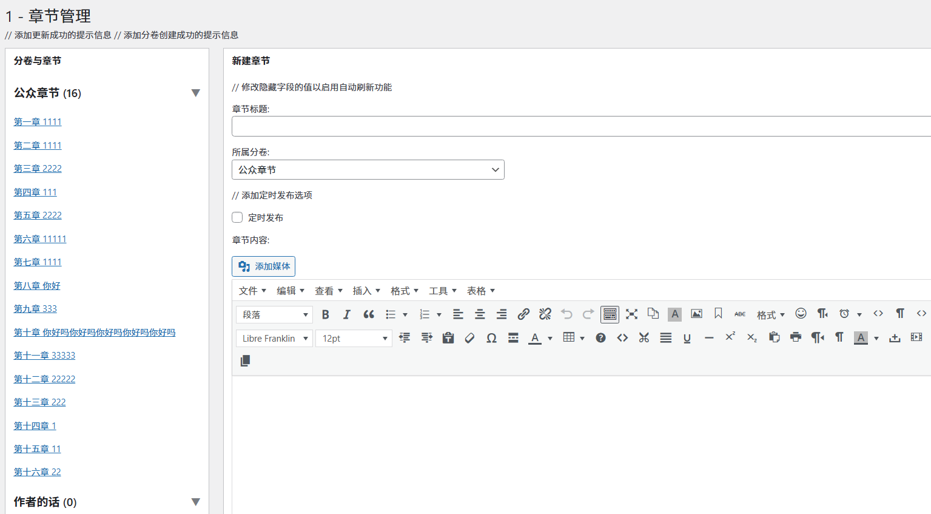Image resolution: width=931 pixels, height=514 pixels.
Task: Toggle the toolbar toggle keyboard icon
Action: click(610, 314)
